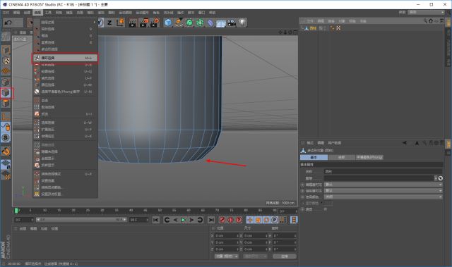The image size is (452, 267).
Task: Open the editor visibility dropdown in attributes
Action: point(383,185)
